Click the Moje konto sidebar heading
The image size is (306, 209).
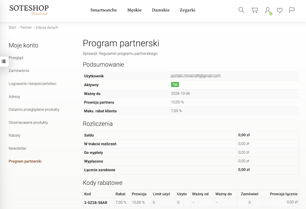click(x=23, y=45)
